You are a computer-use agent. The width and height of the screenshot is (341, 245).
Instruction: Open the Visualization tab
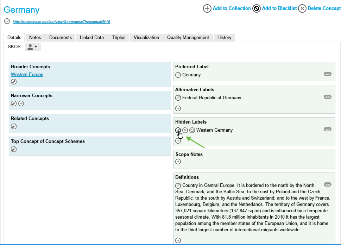point(146,38)
